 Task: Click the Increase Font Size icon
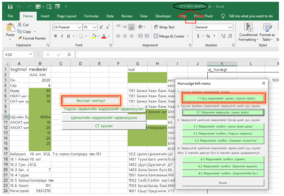coord(101,27)
